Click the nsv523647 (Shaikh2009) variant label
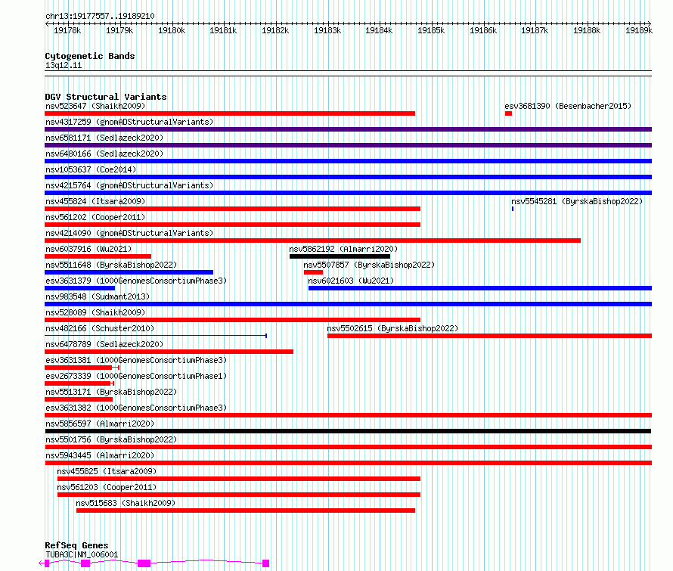673x571 pixels. point(95,106)
